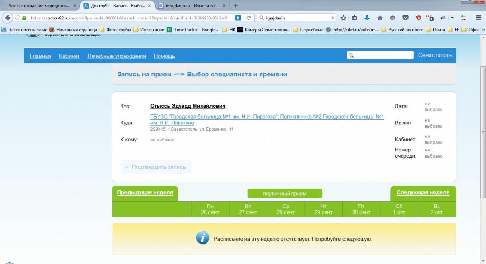Submit search with the arrow in the search box
Image resolution: width=486 pixels, height=264 pixels.
tap(332, 18)
